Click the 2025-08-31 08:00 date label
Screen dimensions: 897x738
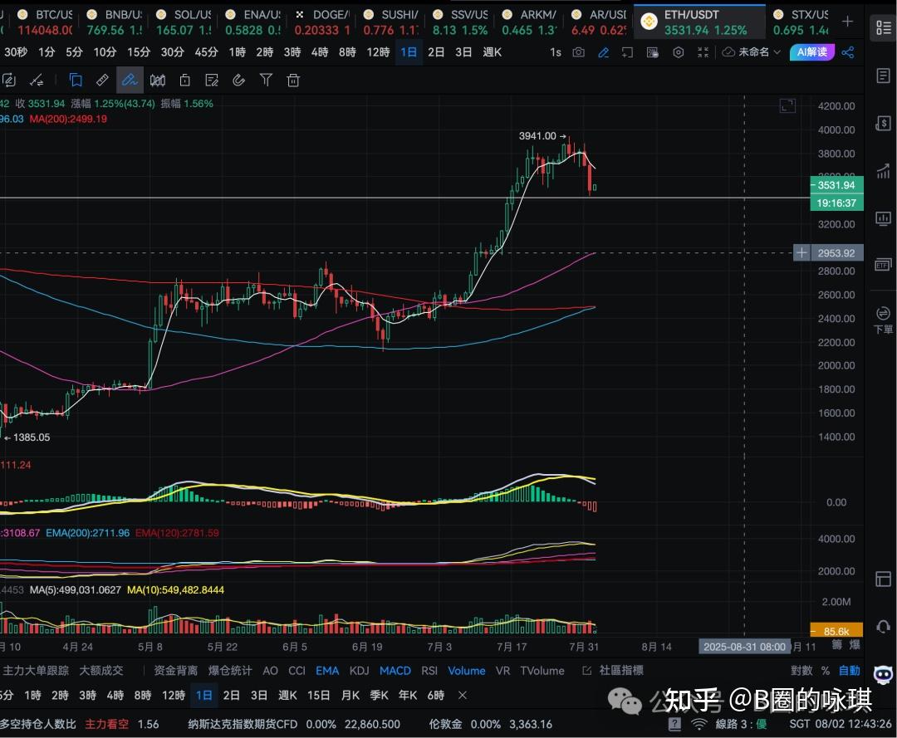click(x=744, y=647)
